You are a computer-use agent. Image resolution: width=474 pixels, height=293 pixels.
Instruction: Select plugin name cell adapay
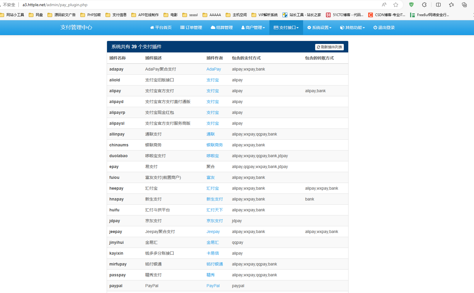116,69
